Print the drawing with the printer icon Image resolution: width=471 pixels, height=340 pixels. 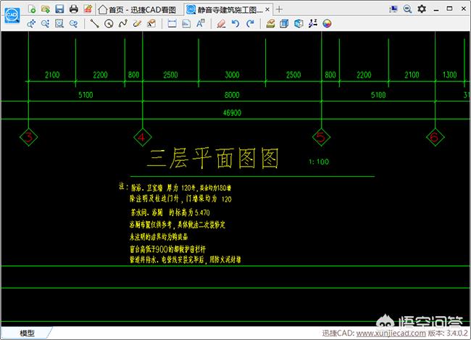pyautogui.click(x=74, y=9)
